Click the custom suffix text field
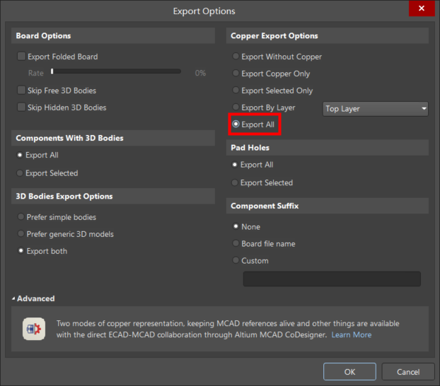Image resolution: width=440 pixels, height=386 pixels. click(332, 279)
